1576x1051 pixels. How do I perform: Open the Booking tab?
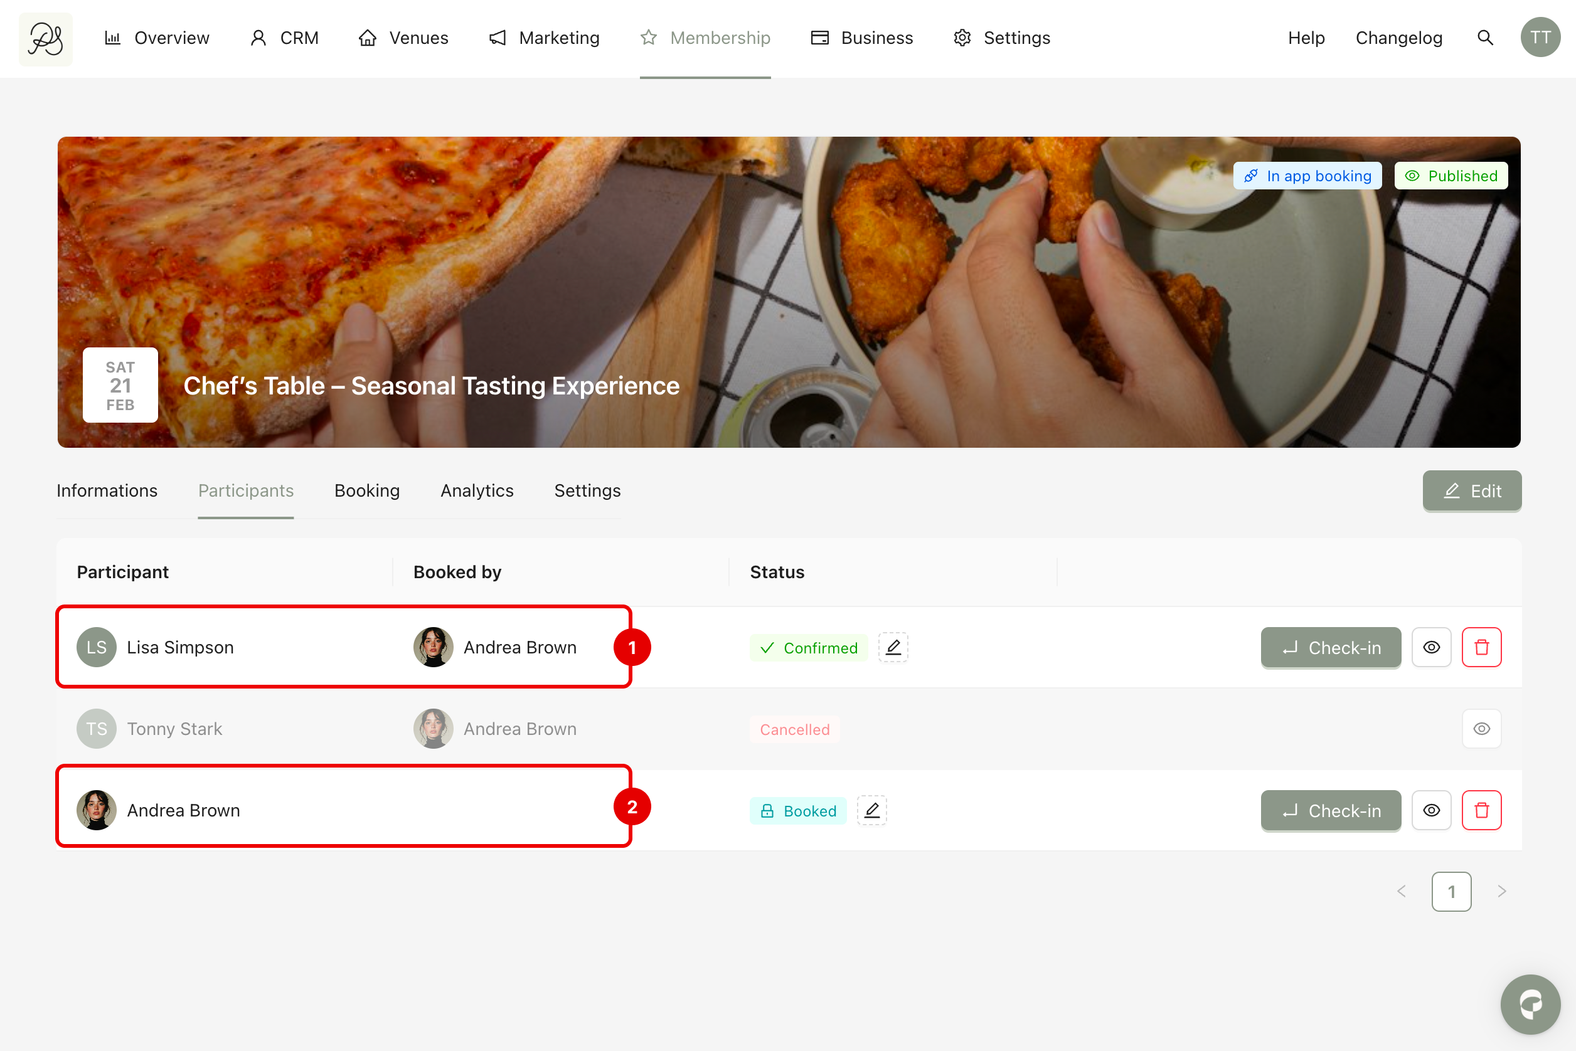(x=367, y=490)
